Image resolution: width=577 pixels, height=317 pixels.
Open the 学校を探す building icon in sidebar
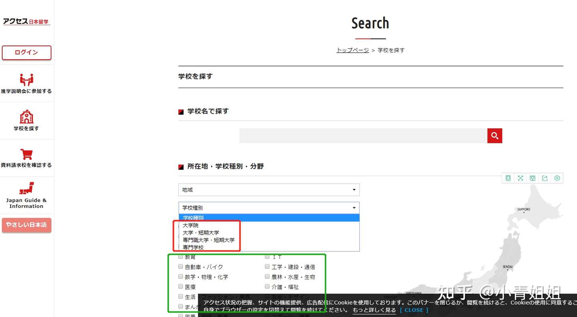[x=26, y=116]
